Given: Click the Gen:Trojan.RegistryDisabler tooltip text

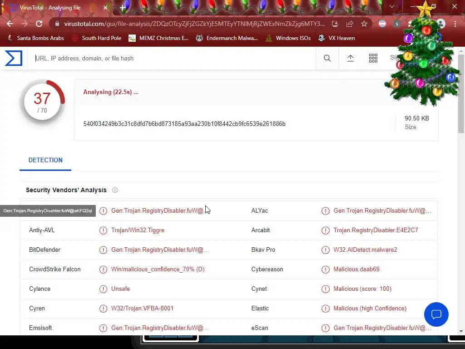Looking at the screenshot, I should click(48, 211).
